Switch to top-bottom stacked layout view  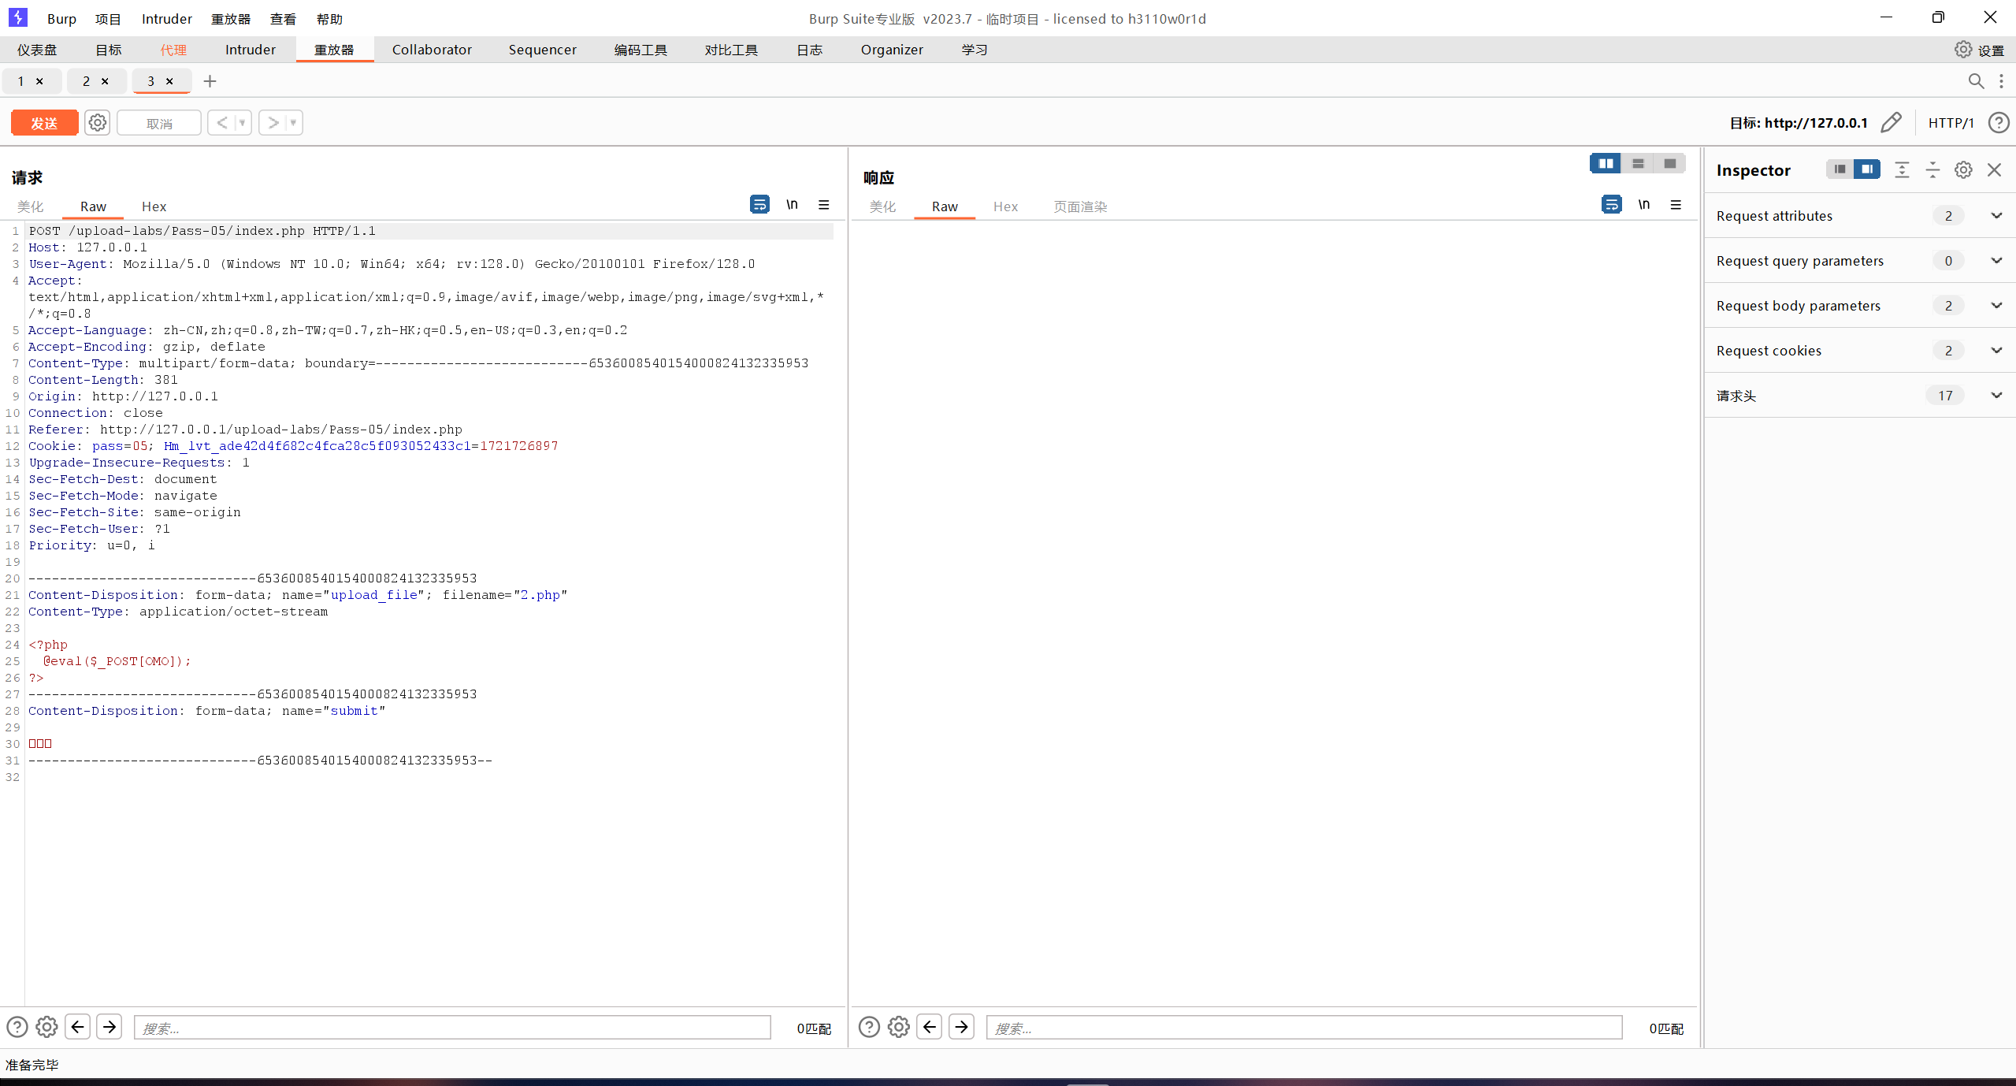[1638, 163]
